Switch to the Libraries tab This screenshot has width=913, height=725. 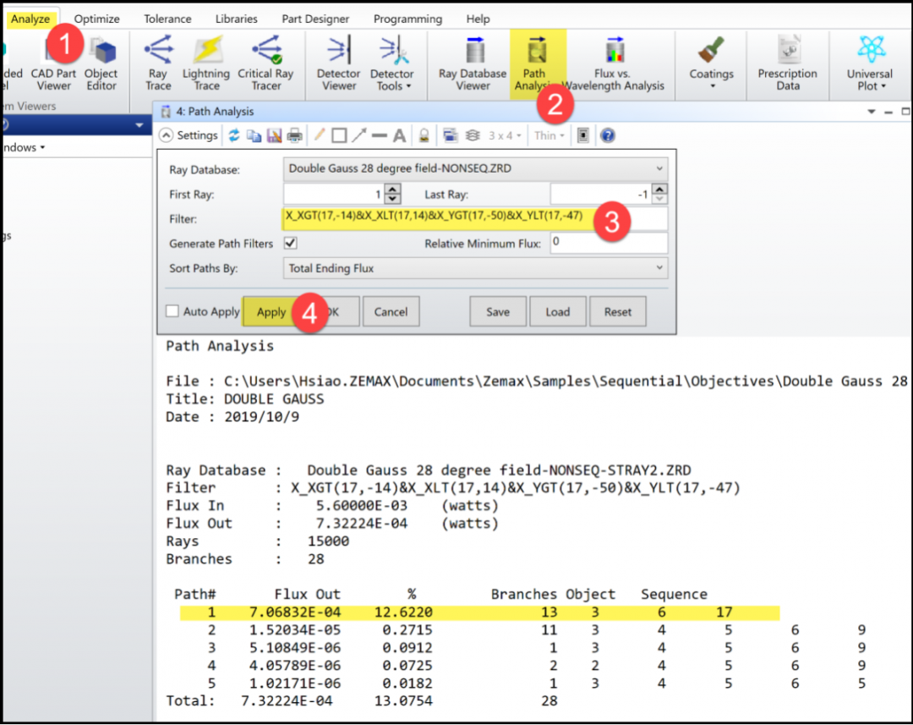[237, 19]
